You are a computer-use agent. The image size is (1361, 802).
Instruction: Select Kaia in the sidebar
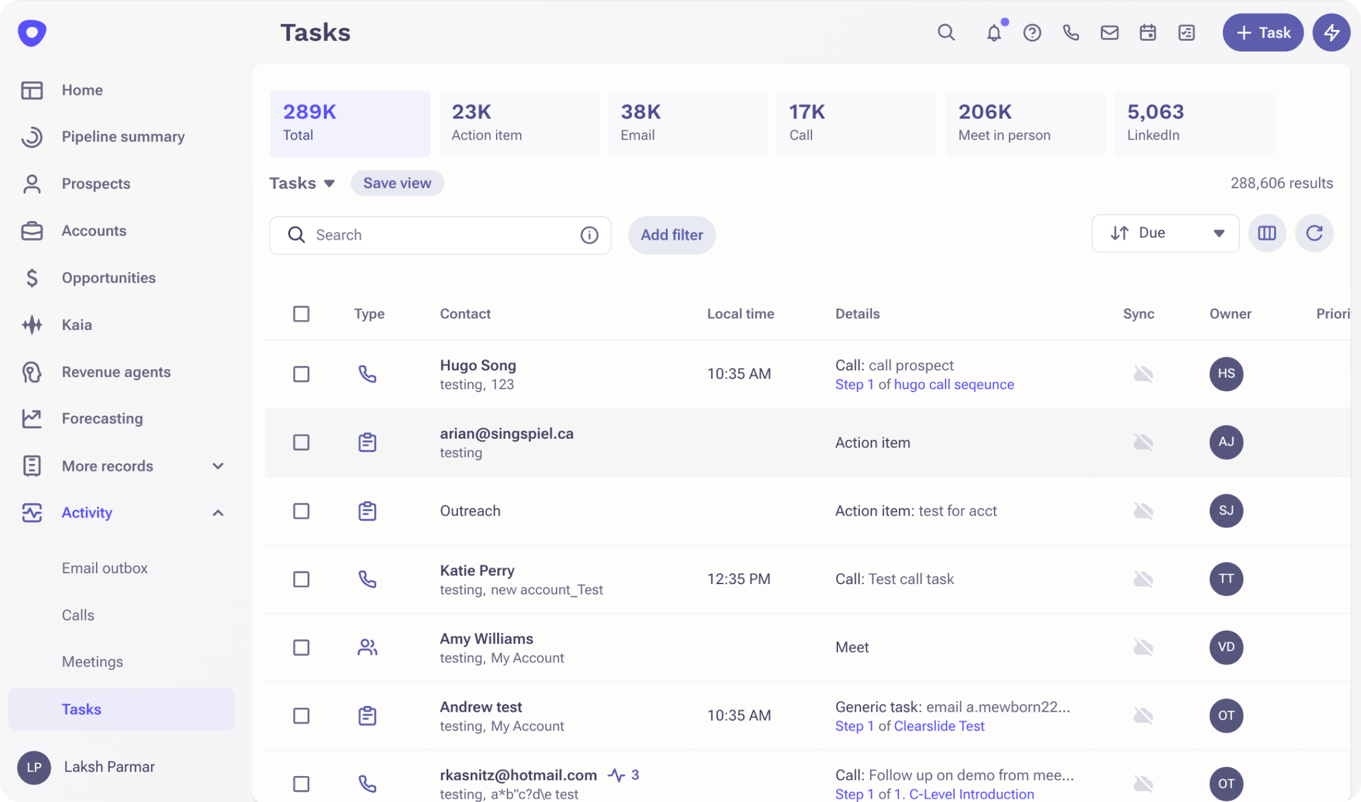pyautogui.click(x=77, y=324)
